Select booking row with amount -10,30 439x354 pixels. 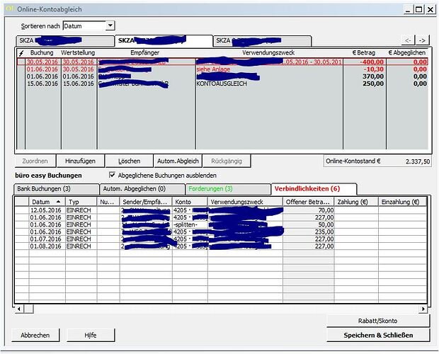click(222, 69)
